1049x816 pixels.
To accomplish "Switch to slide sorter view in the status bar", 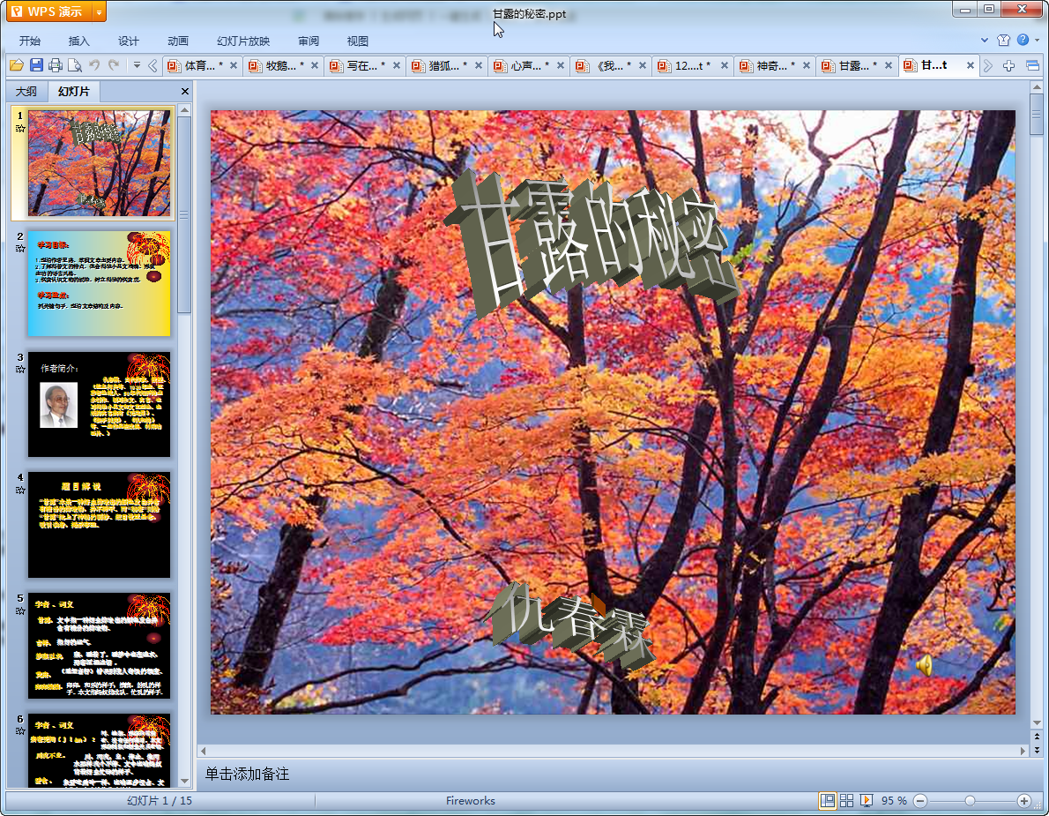I will (x=846, y=801).
